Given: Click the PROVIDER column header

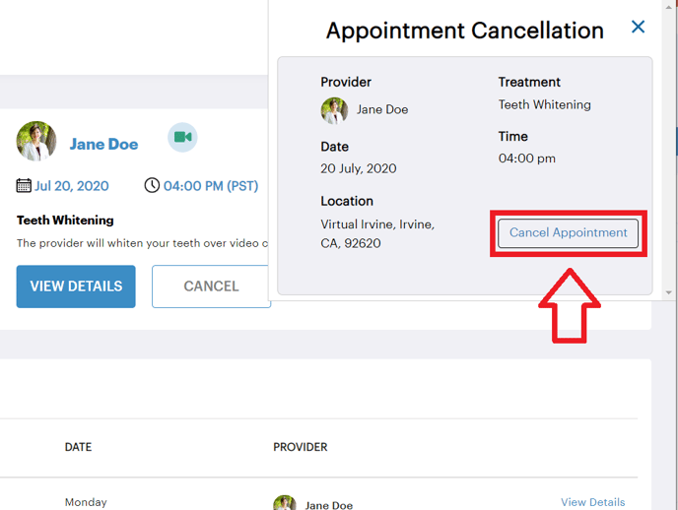Looking at the screenshot, I should coord(301,447).
